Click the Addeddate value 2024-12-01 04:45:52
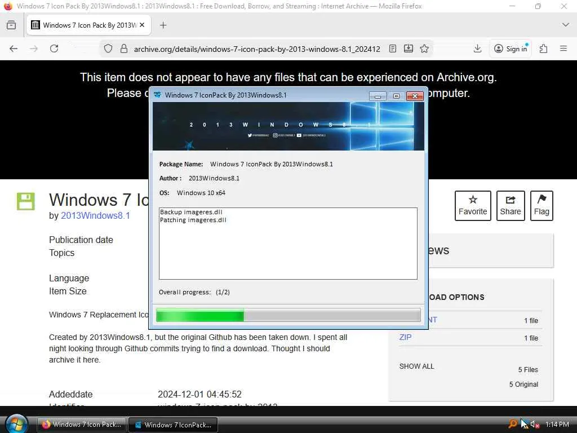Screen dimensions: 577x433 (200, 394)
